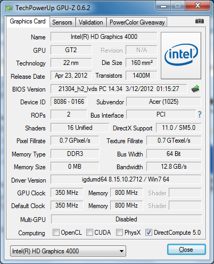Check the PhysX checkbox
Screen dimensions: 214x264
coord(119,232)
